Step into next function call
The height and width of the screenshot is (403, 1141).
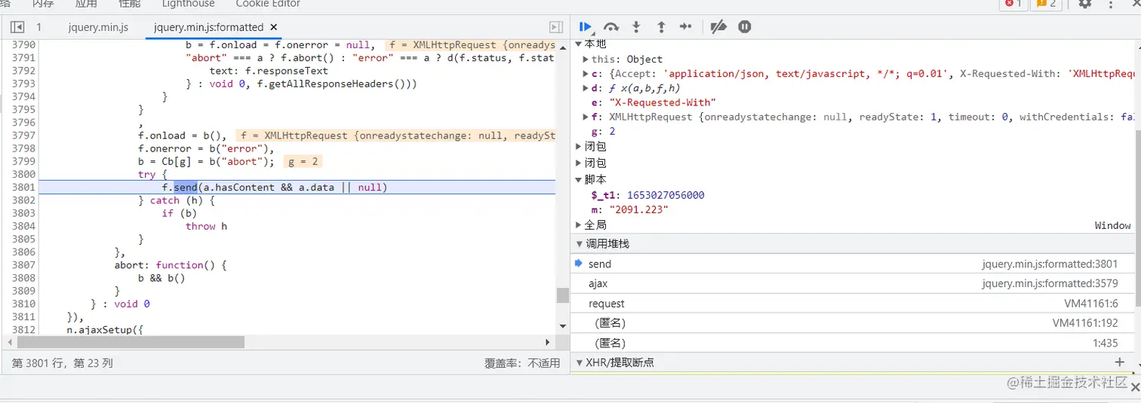click(x=636, y=27)
